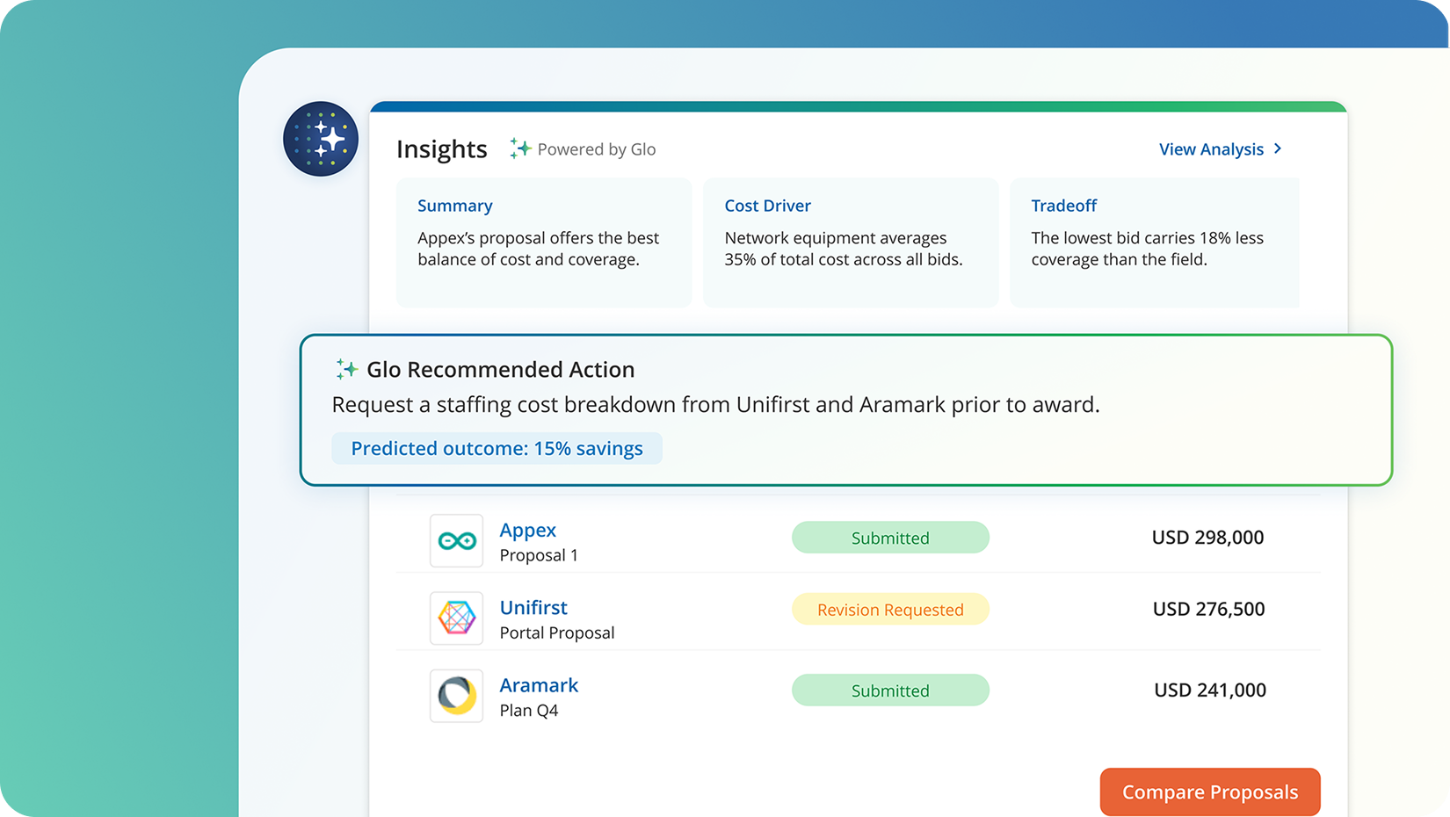This screenshot has width=1450, height=817.
Task: Click the staffing cost breakdown recommendation text
Action: [715, 404]
